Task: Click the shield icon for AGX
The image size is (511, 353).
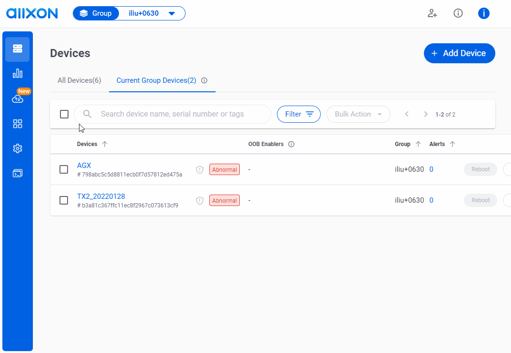Action: pos(200,169)
